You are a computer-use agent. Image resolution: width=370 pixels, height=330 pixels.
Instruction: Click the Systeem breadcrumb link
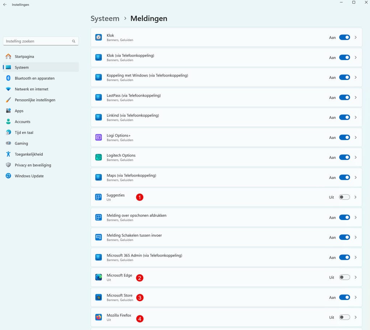pyautogui.click(x=105, y=18)
